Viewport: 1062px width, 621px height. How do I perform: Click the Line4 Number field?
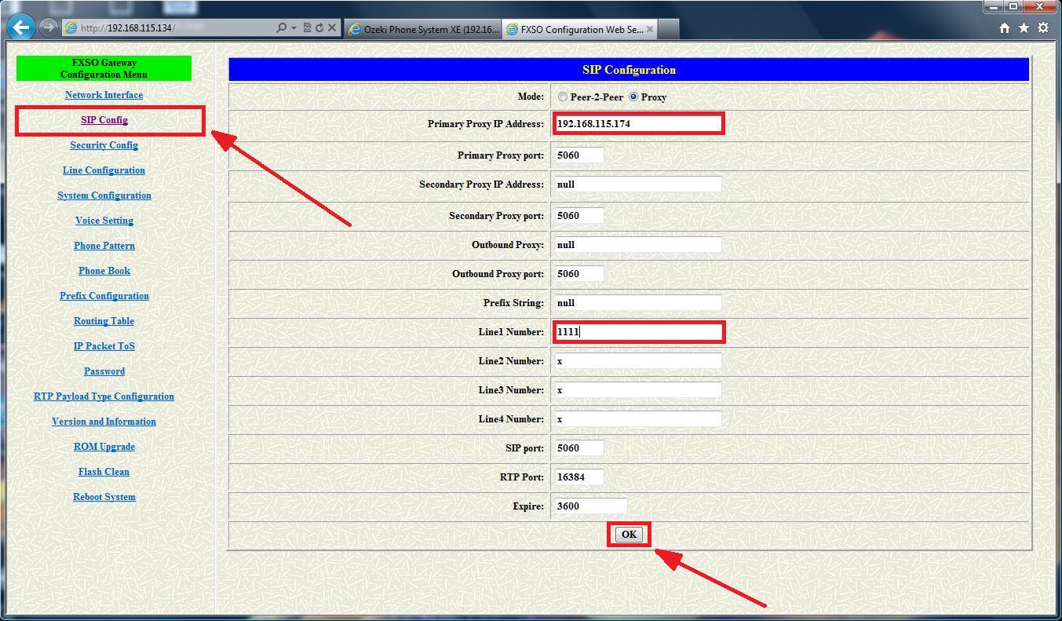[x=637, y=418]
